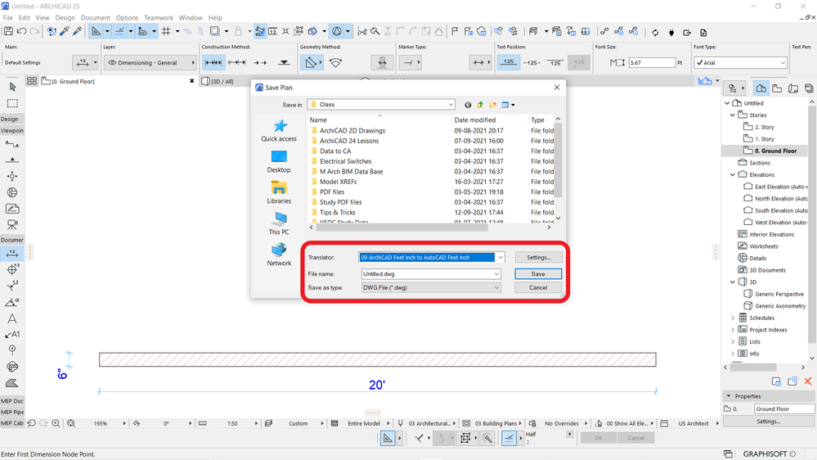The width and height of the screenshot is (817, 460).
Task: Open the Design menu
Action: point(65,18)
